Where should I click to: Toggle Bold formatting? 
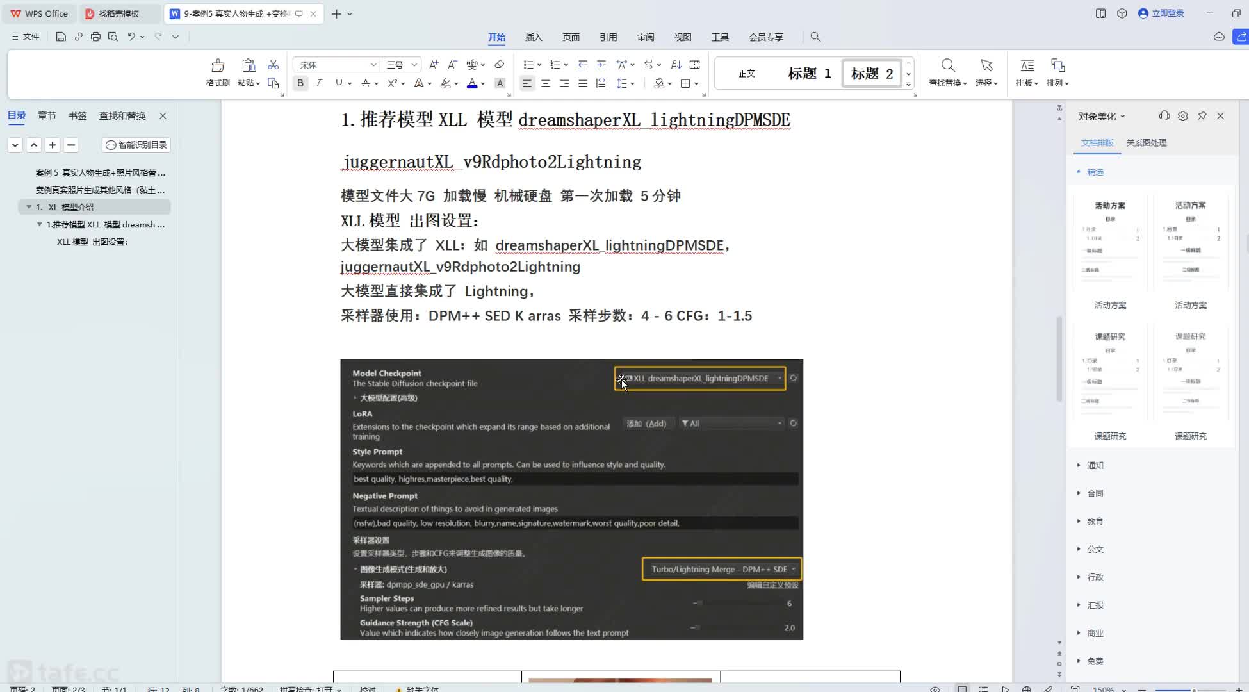tap(300, 83)
